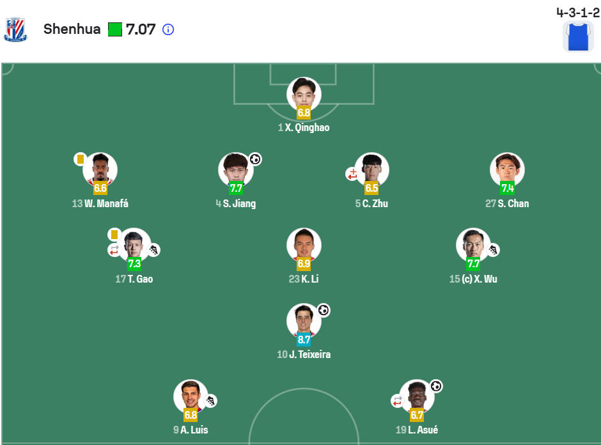The height and width of the screenshot is (445, 601).
Task: Click C. Zhu's injury substitution icon
Action: 352,174
